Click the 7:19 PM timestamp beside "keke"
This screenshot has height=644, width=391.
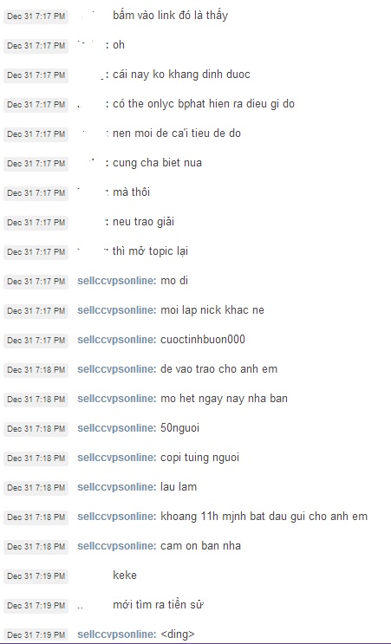tap(36, 576)
